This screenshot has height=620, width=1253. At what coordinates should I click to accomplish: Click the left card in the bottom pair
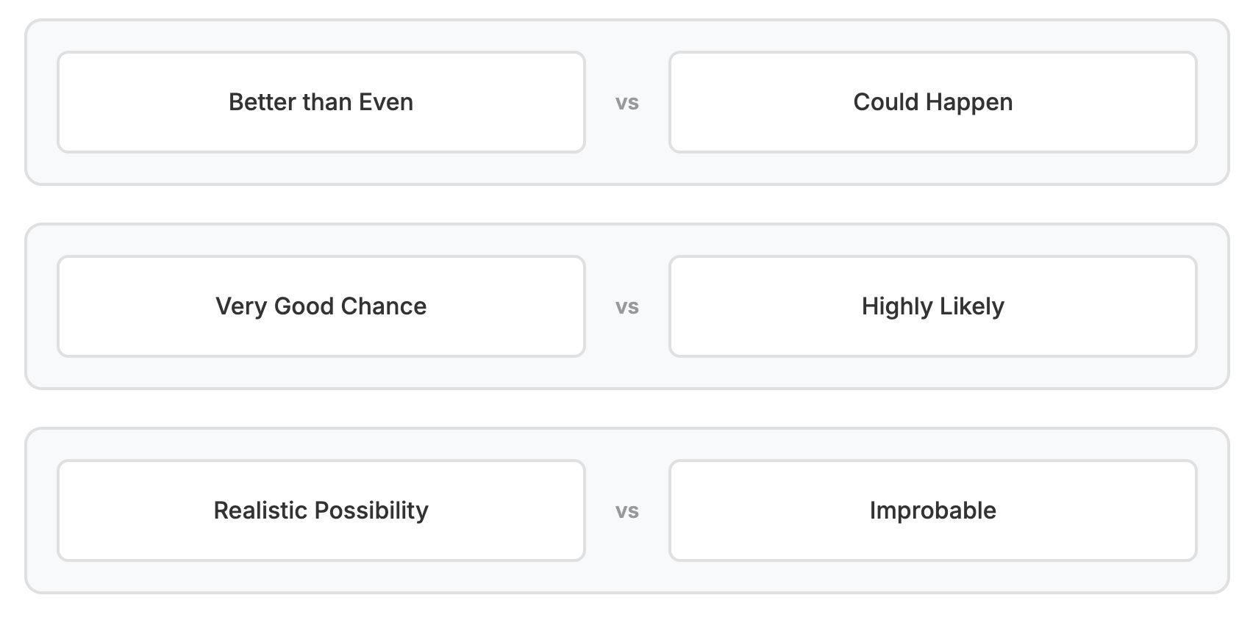click(321, 511)
